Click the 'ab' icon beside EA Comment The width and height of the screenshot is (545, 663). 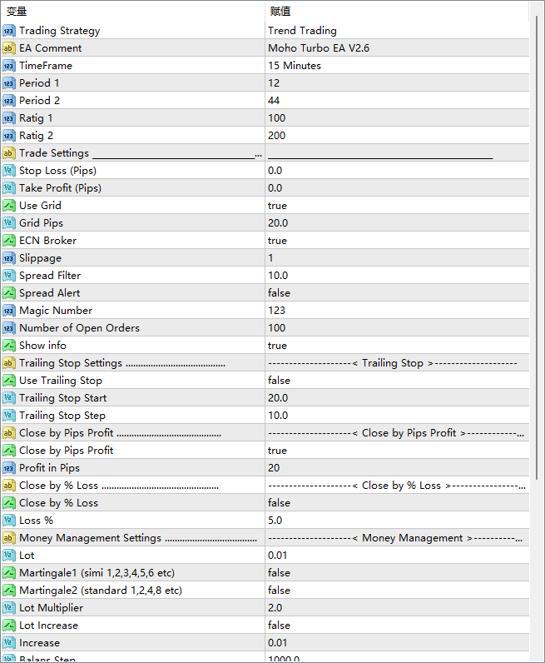[x=9, y=48]
